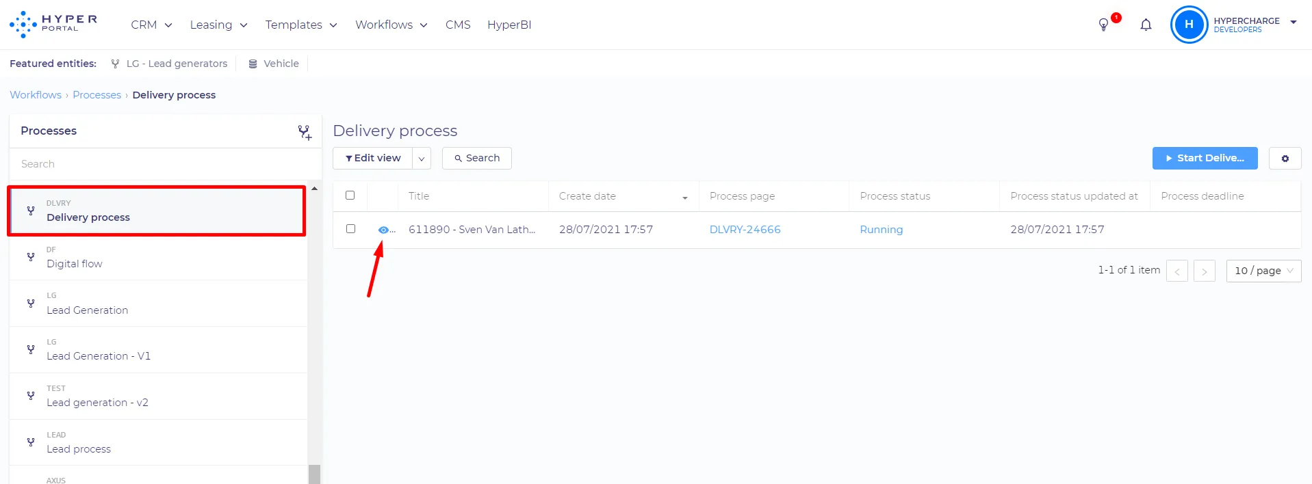Viewport: 1312px width, 484px height.
Task: Open the table settings gear
Action: (1285, 158)
